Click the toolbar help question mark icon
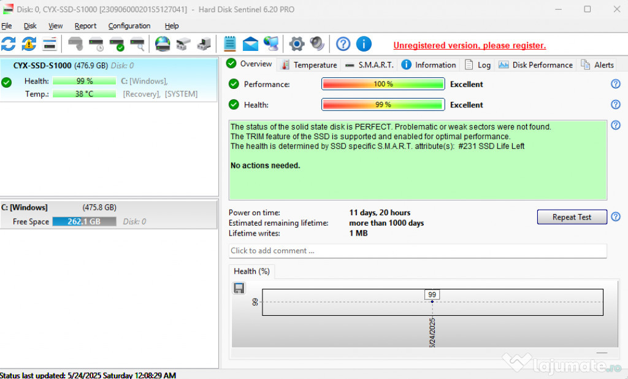This screenshot has height=379, width=628. [343, 44]
